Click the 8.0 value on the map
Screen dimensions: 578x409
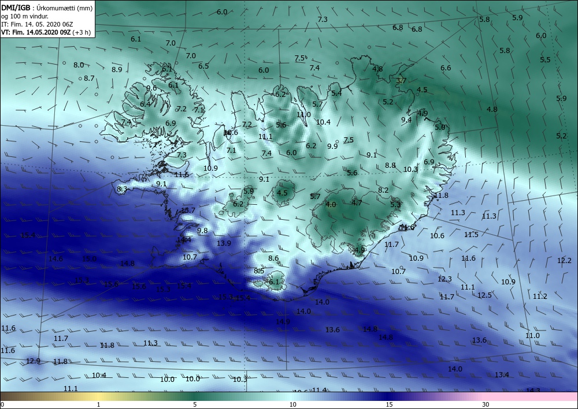point(79,65)
